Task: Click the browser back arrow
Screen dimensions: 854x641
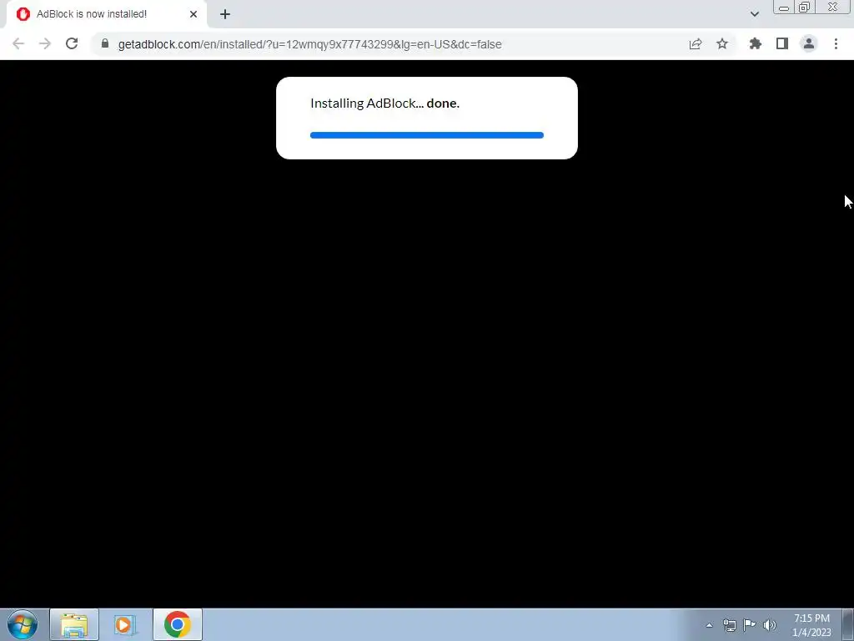Action: (18, 44)
